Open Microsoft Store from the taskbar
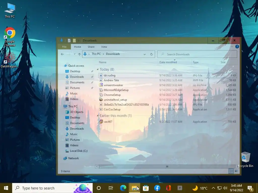The height and width of the screenshot is (193, 258). tap(146, 188)
